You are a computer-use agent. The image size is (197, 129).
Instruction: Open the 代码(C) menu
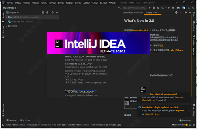pos(44,3)
